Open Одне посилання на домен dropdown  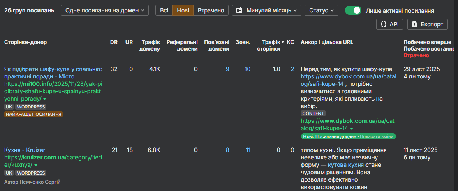(105, 10)
